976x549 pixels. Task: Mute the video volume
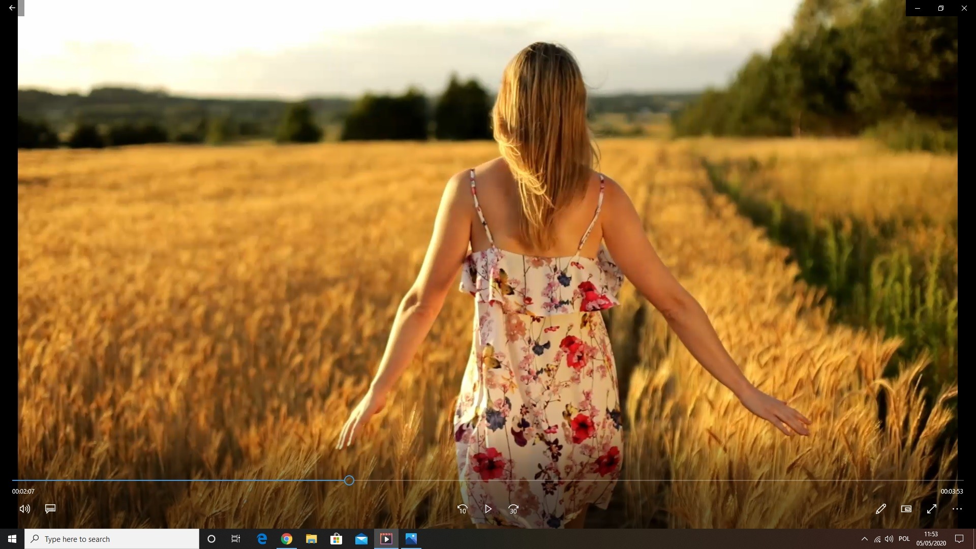click(x=25, y=509)
